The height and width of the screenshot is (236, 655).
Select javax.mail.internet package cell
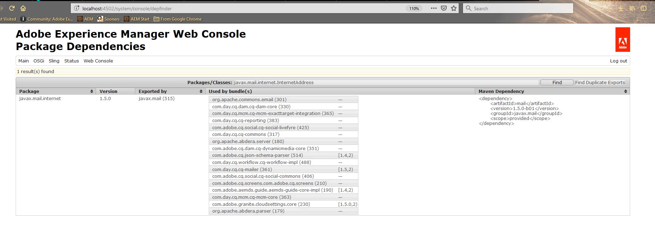click(40, 98)
